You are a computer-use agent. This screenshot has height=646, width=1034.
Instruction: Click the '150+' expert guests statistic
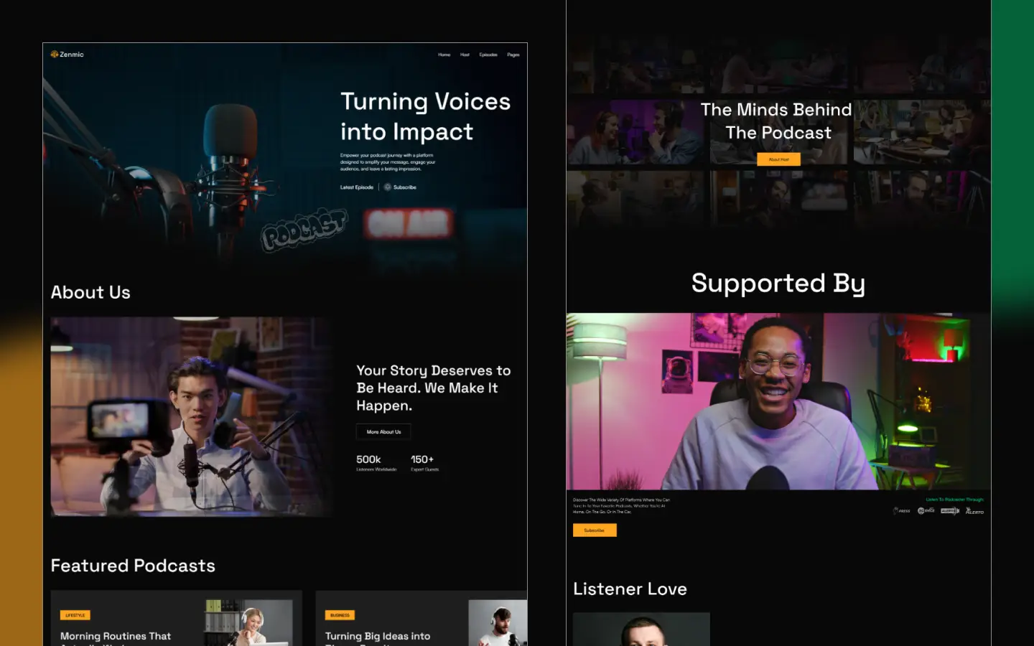tap(422, 459)
